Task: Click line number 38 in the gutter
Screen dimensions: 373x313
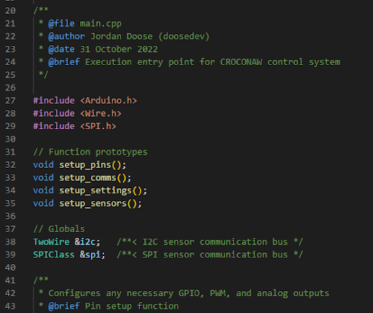Action: [x=10, y=242]
